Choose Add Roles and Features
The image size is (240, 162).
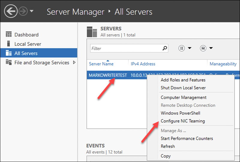[x=183, y=80]
